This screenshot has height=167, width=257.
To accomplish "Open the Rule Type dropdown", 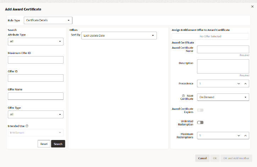I will [x=48, y=20].
